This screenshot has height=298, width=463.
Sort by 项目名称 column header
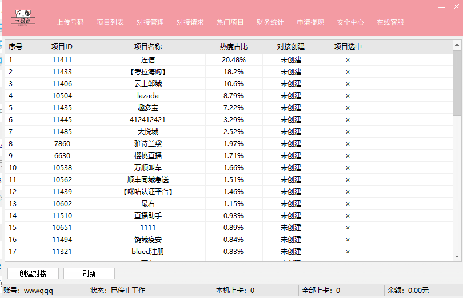(148, 47)
